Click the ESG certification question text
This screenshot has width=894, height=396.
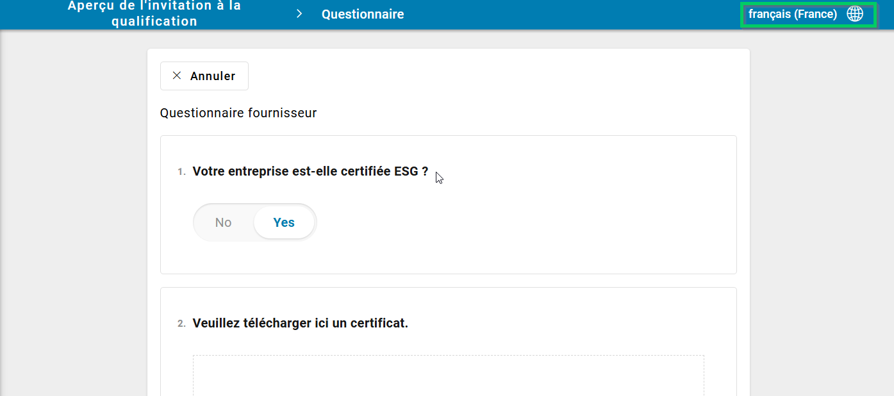point(310,171)
